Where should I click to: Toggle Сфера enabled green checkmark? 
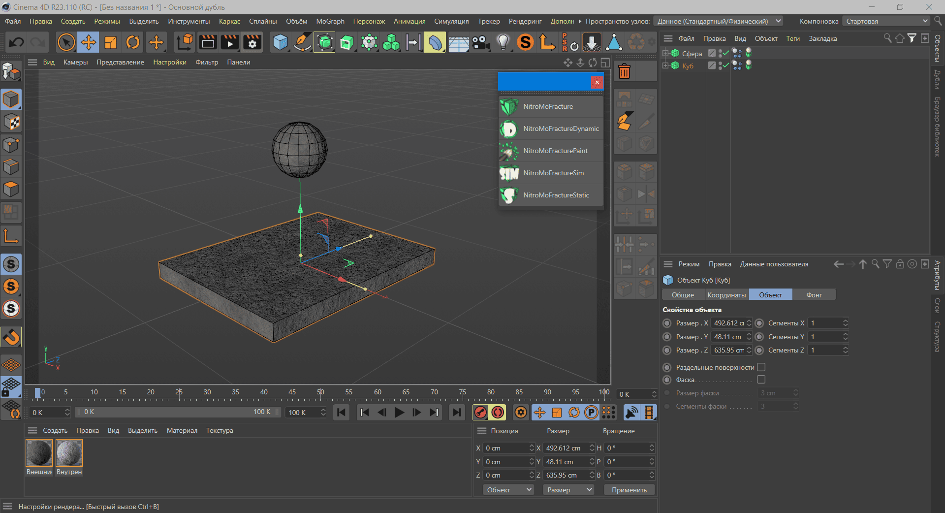coord(726,53)
